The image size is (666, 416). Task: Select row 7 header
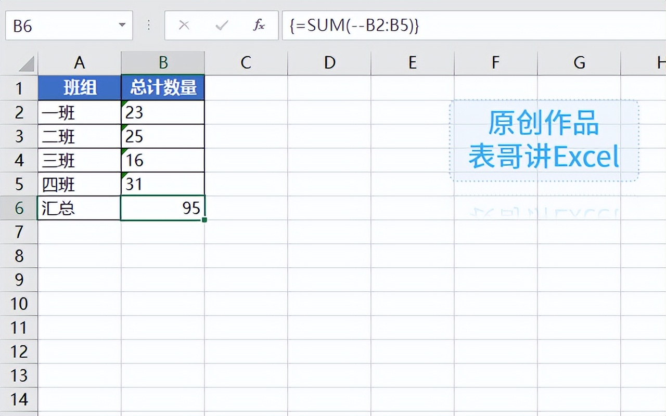point(19,232)
